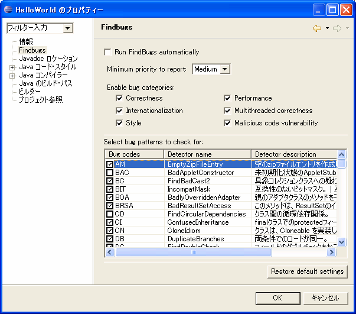Select Java コード・スタイル tree item

pos(48,67)
